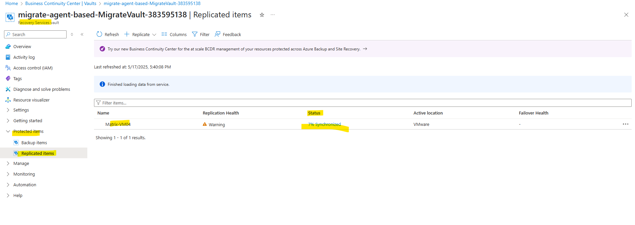The image size is (635, 225).
Task: Open Tags menu item
Action: (x=17, y=79)
